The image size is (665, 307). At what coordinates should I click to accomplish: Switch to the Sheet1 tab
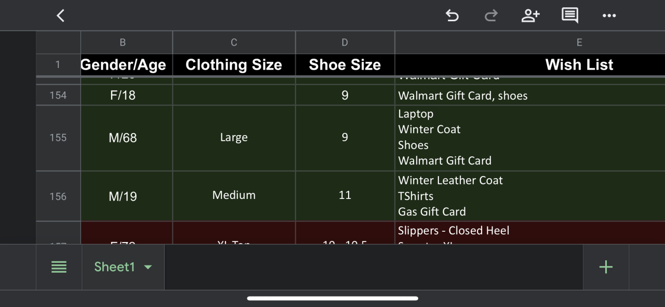click(114, 267)
